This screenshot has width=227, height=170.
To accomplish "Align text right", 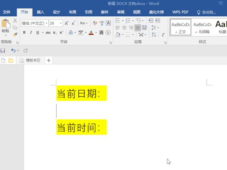I will pyautogui.click(x=131, y=28).
